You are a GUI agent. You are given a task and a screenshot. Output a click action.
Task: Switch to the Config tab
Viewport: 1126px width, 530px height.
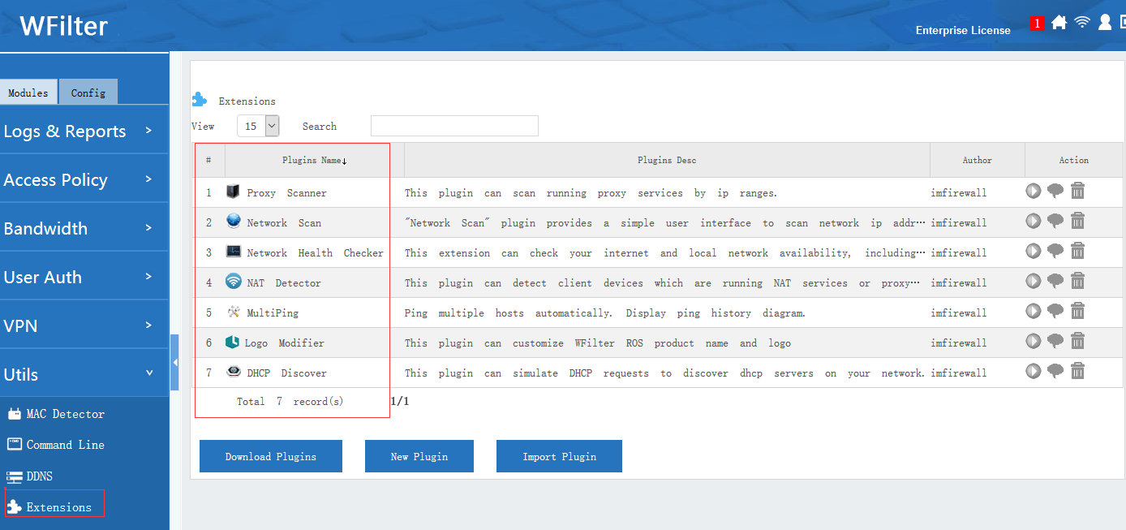coord(88,93)
